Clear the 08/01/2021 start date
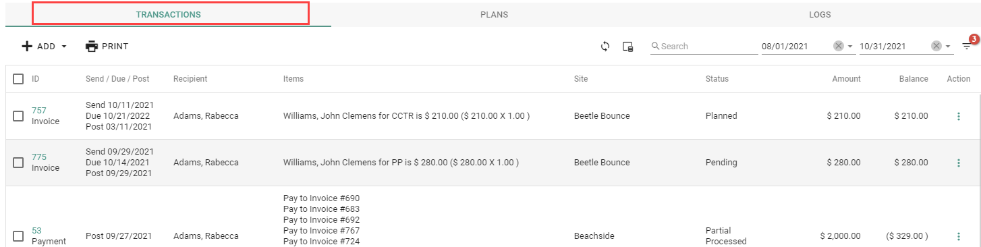Image resolution: width=981 pixels, height=247 pixels. (x=839, y=46)
